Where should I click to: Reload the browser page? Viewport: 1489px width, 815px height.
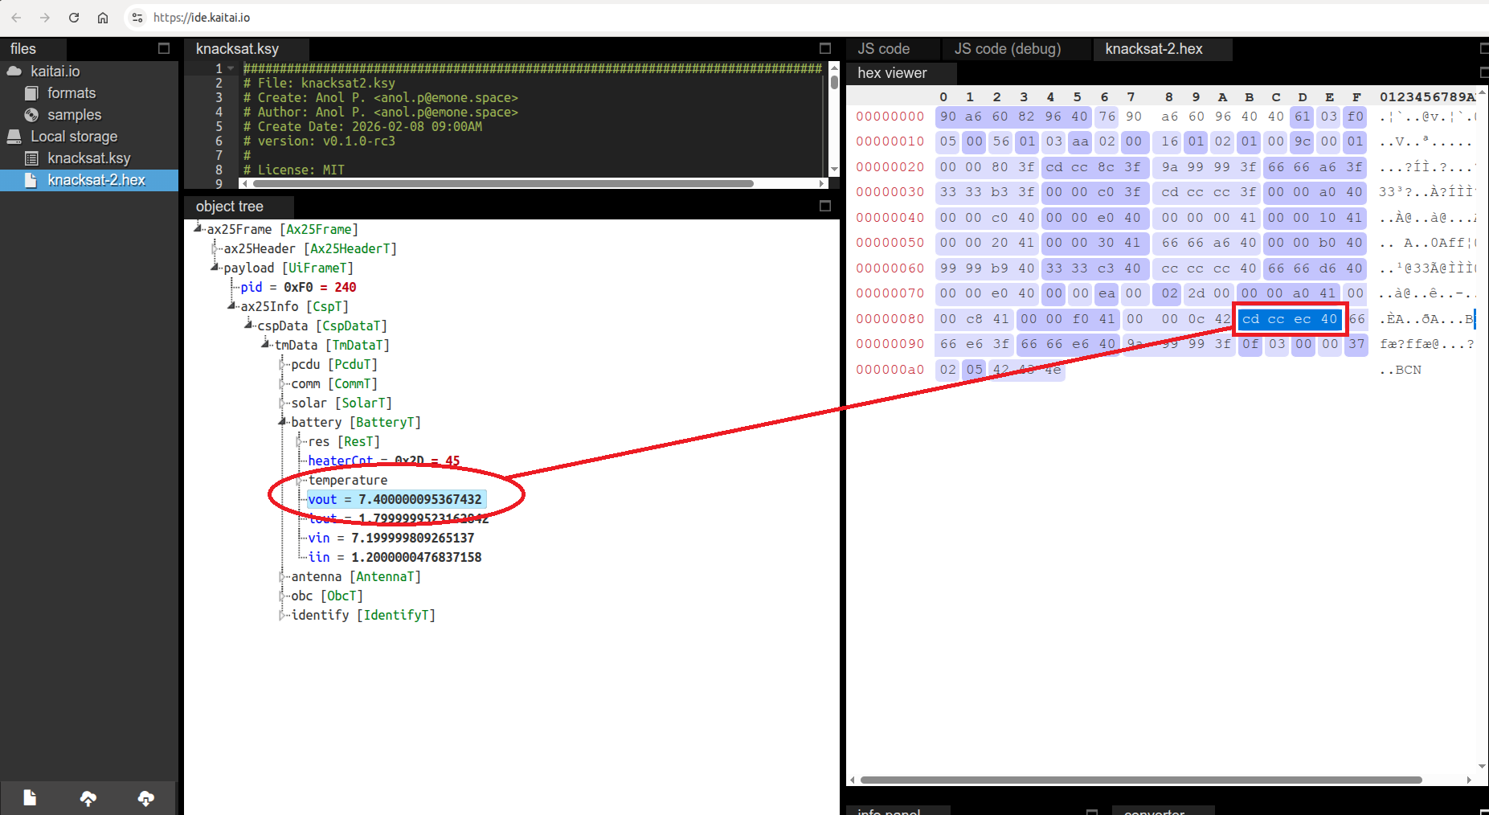pyautogui.click(x=74, y=18)
